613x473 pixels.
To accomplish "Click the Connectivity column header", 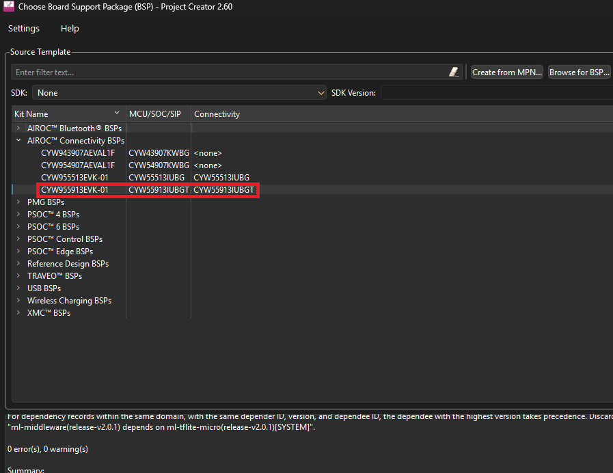I will [217, 114].
